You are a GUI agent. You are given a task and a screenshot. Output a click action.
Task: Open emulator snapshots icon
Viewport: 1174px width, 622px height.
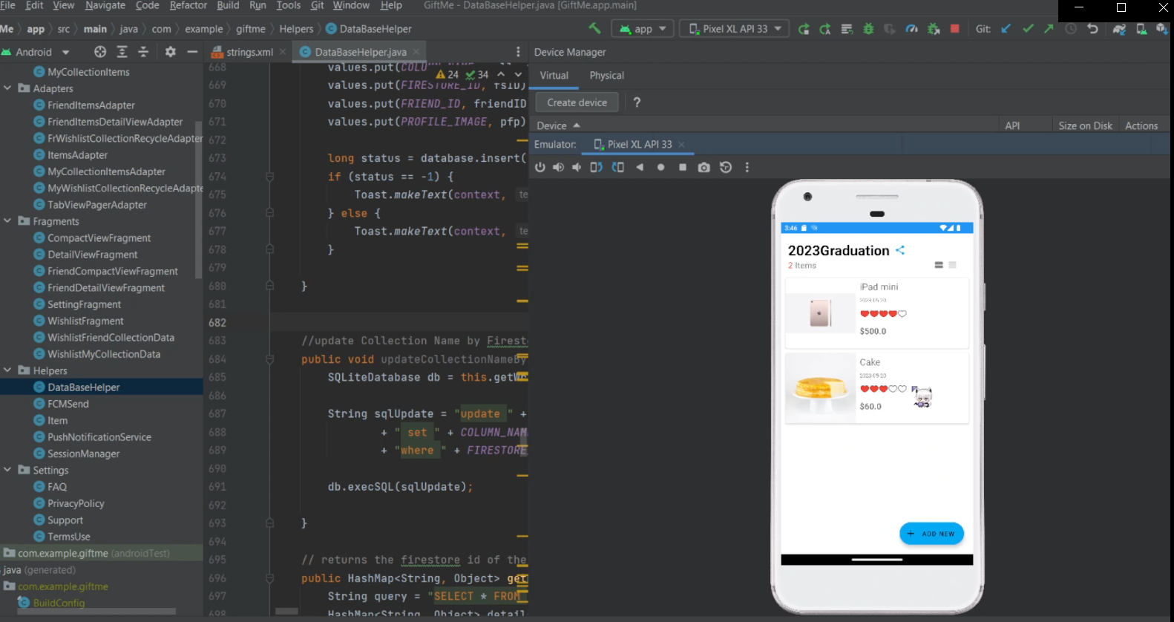point(726,168)
